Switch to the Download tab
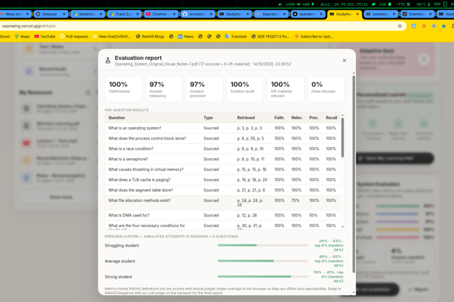Screen dimensions: 454x302 (x=417, y=14)
